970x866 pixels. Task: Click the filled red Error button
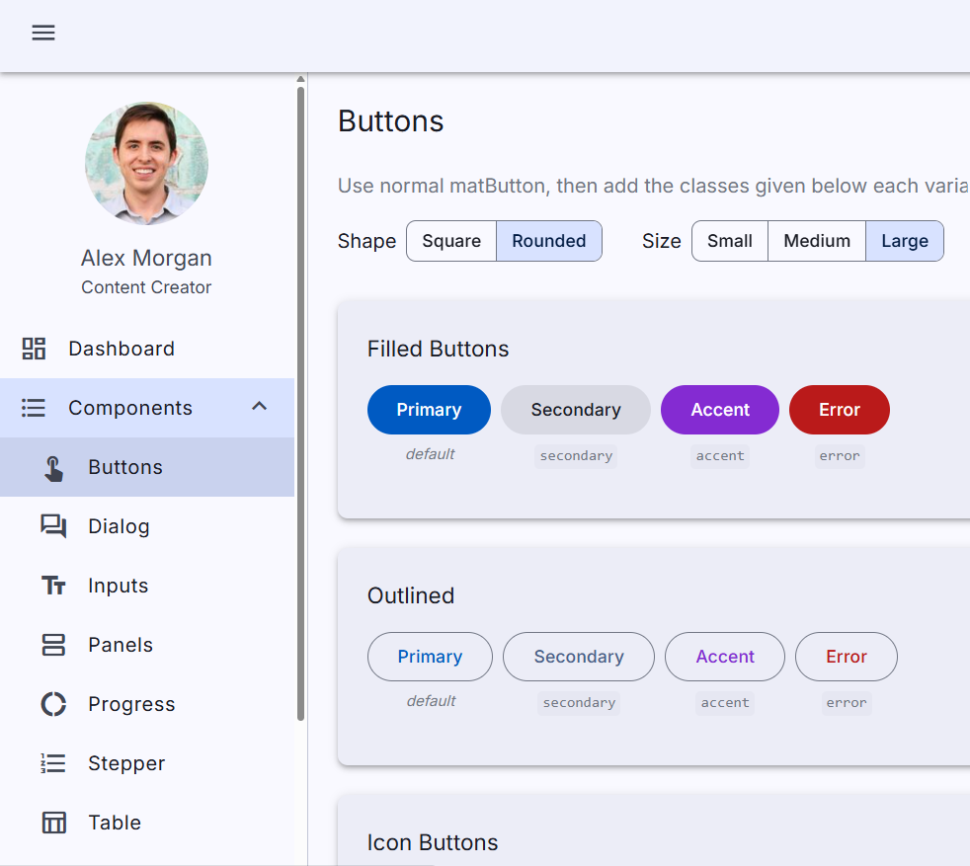840,410
